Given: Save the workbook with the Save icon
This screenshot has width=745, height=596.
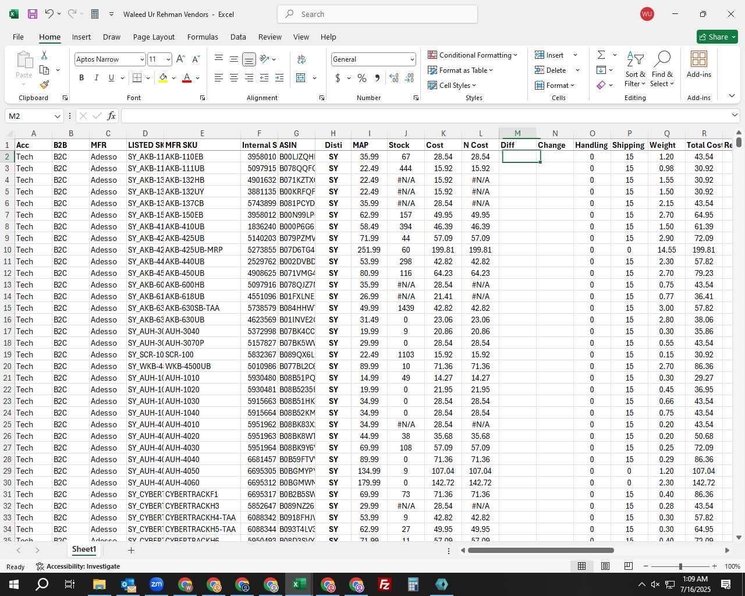Looking at the screenshot, I should pyautogui.click(x=33, y=14).
